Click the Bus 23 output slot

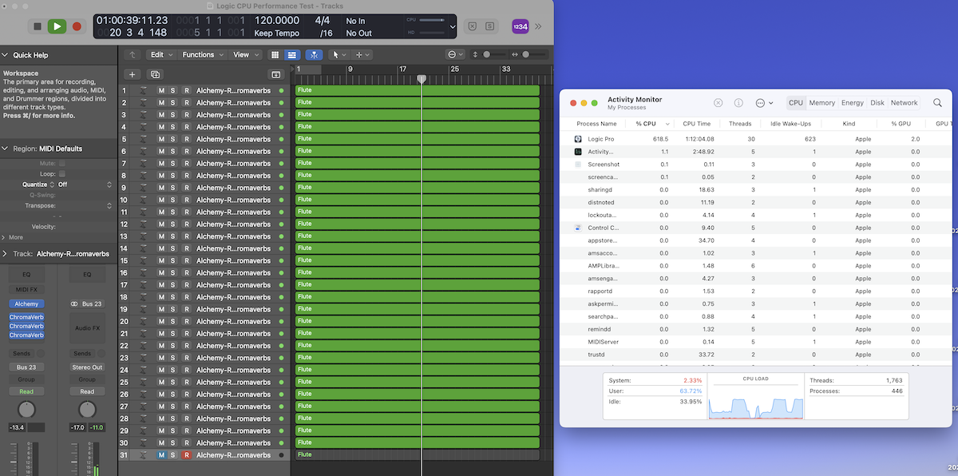click(26, 367)
